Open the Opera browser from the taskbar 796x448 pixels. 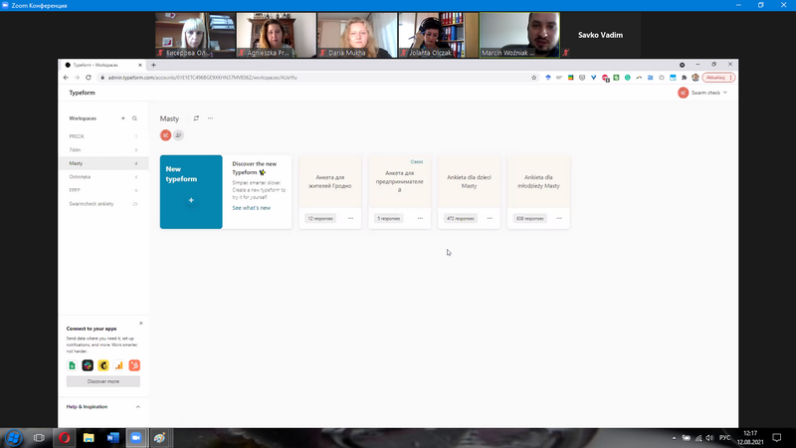[65, 438]
